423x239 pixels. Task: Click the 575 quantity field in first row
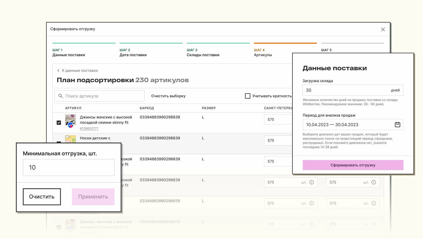[x=278, y=119]
